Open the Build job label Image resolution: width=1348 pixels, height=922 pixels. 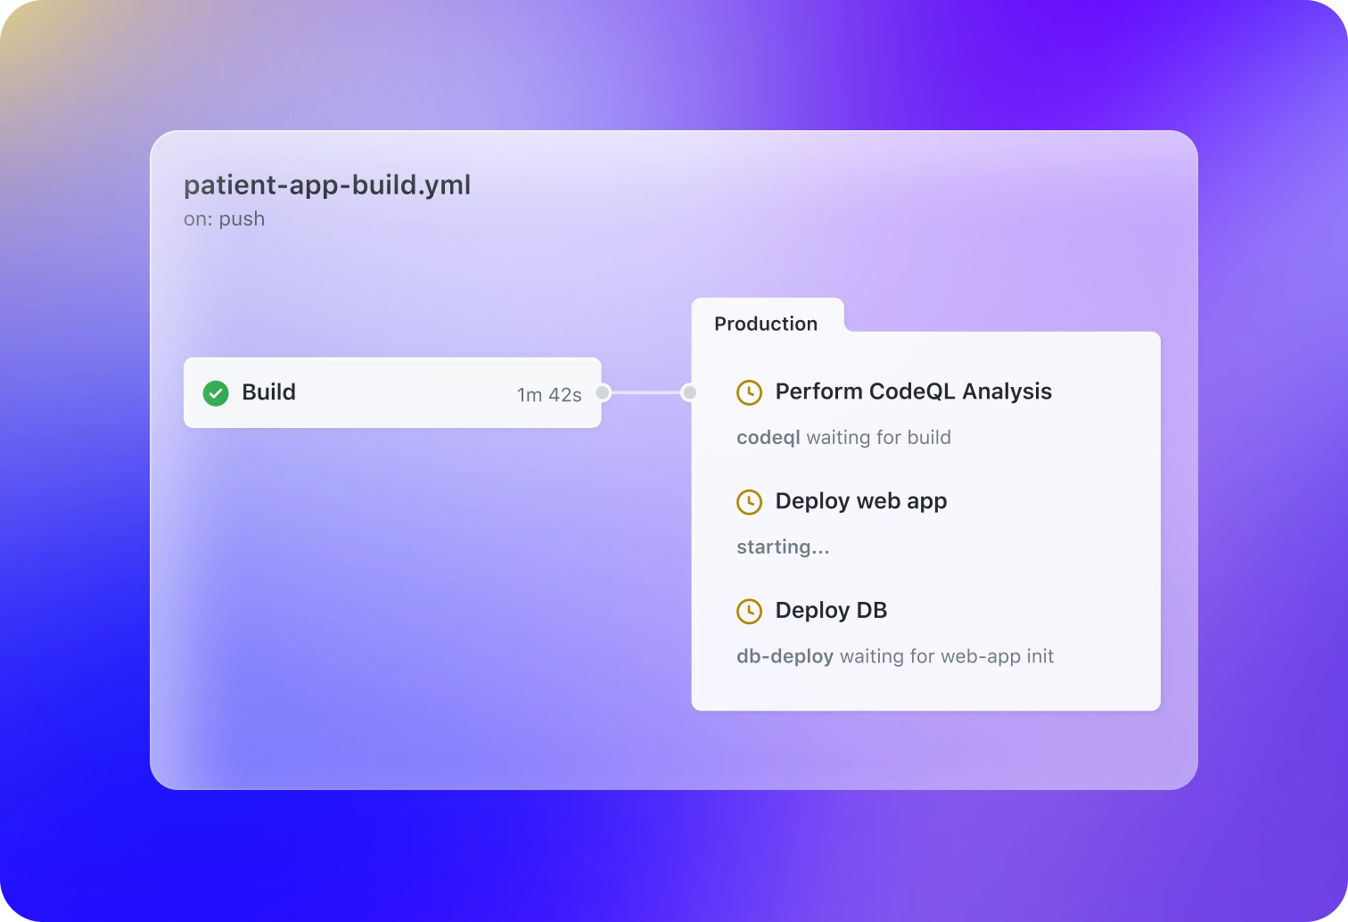(268, 392)
